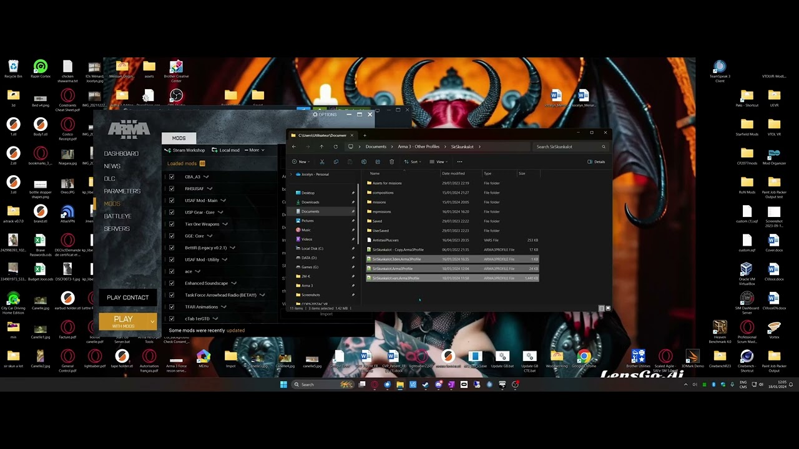Open the DLC section in Arma launcher

tap(109, 178)
